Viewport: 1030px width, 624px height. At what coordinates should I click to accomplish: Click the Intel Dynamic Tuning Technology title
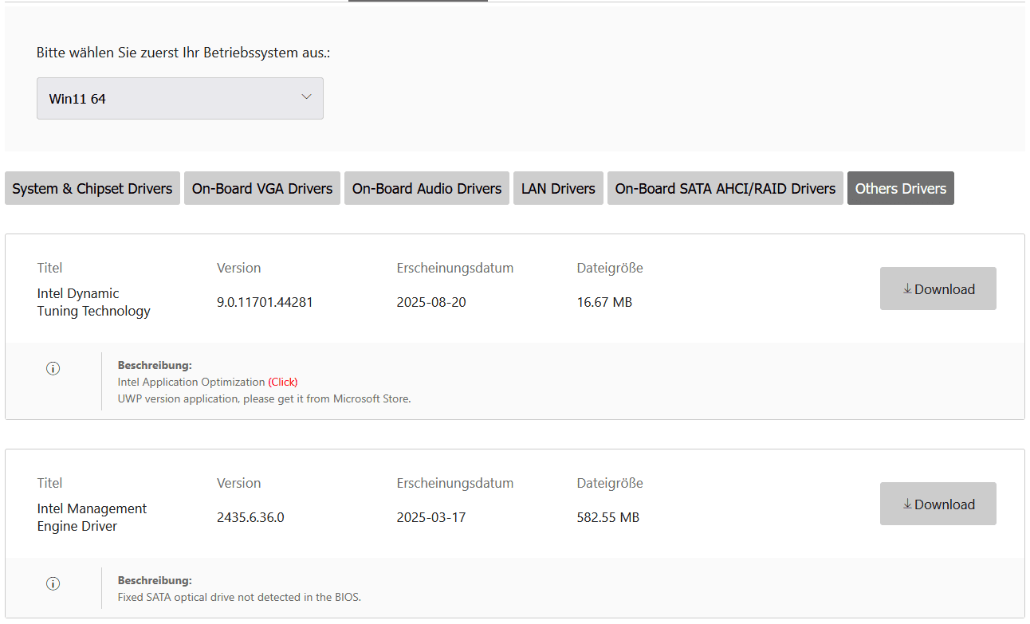tap(93, 302)
